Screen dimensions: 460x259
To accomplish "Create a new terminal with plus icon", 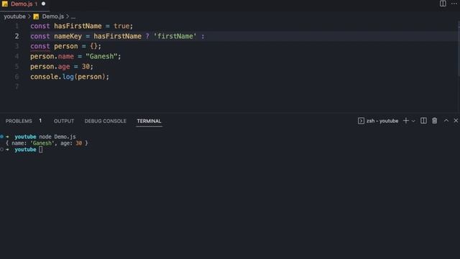I will coord(406,121).
